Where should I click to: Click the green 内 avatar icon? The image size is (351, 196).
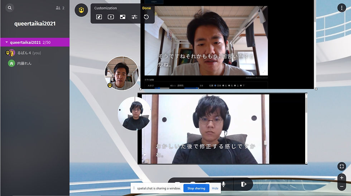(x=11, y=63)
